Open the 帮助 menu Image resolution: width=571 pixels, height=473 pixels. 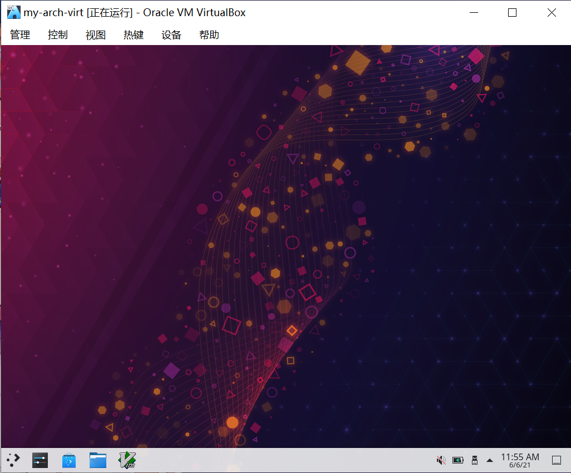(209, 35)
